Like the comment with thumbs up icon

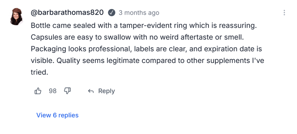38,91
